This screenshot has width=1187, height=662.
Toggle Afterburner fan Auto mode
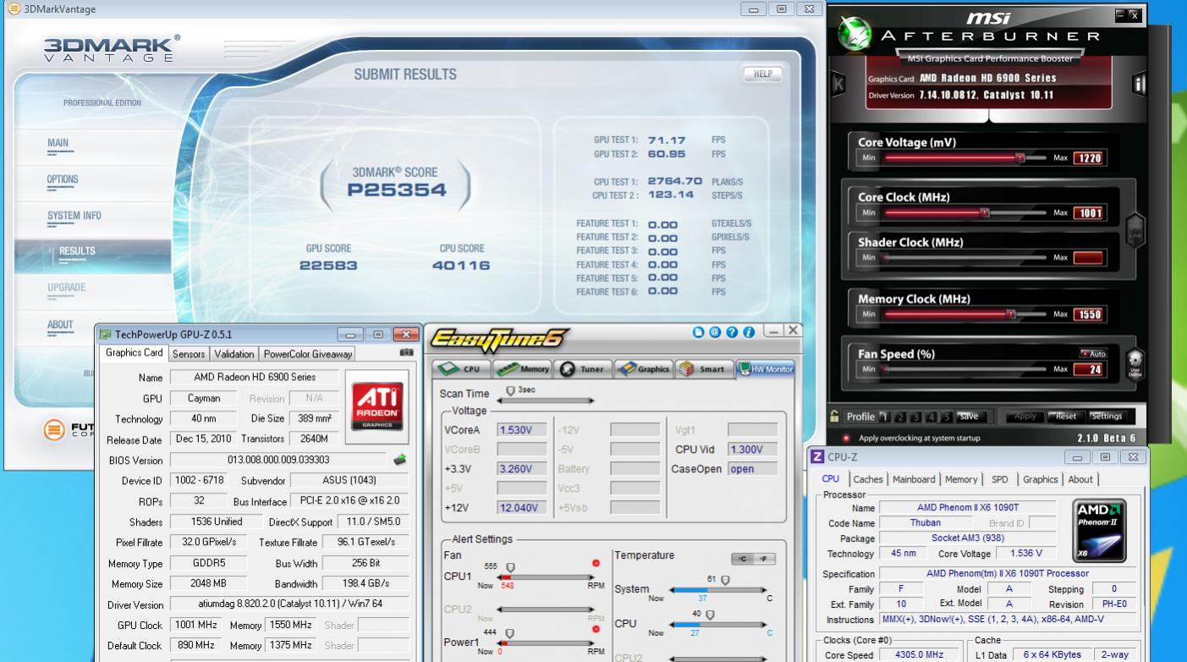coord(1092,354)
